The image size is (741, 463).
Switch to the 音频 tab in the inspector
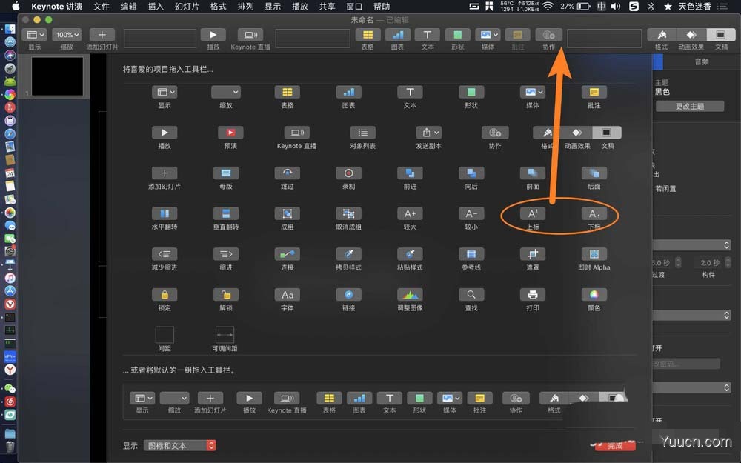tap(702, 61)
